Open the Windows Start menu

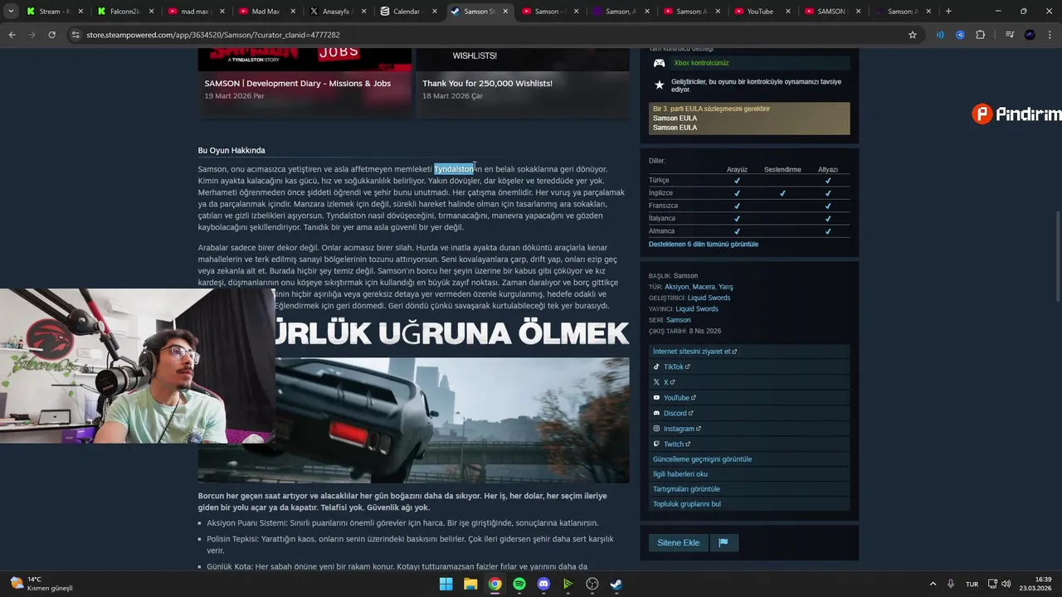[446, 584]
